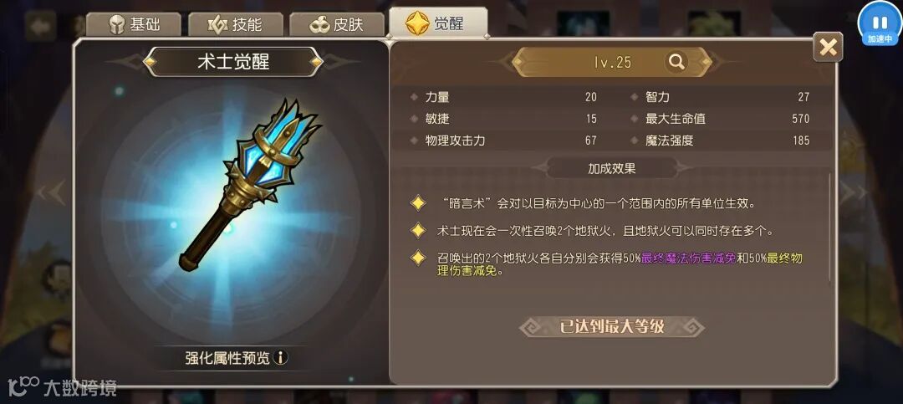Go to next hero with right arrow
Viewport: 903px width, 404px height.
pos(855,192)
